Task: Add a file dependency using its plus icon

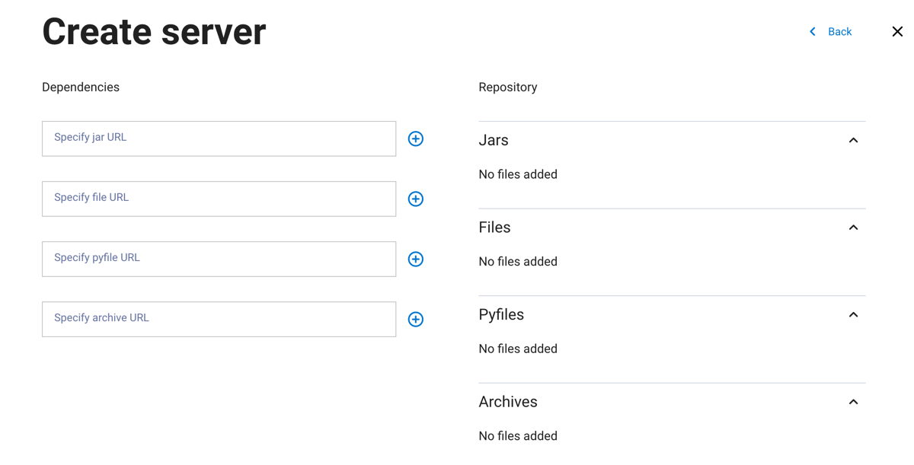Action: [x=415, y=199]
